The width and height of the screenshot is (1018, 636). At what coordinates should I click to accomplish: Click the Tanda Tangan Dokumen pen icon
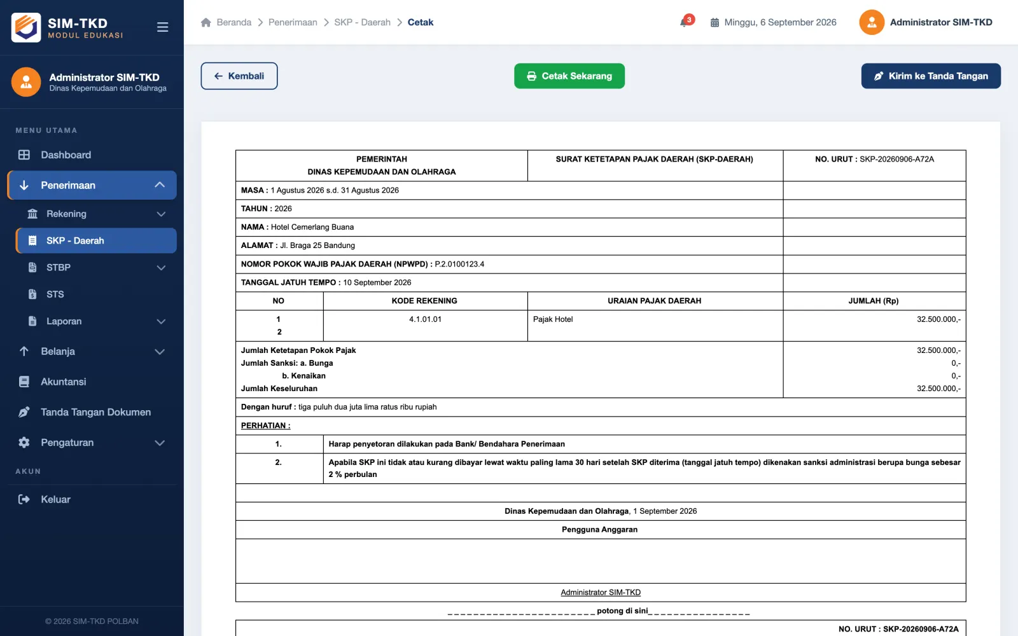24,412
